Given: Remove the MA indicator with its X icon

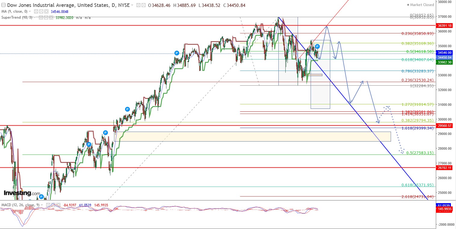Looking at the screenshot, I should (46, 11).
